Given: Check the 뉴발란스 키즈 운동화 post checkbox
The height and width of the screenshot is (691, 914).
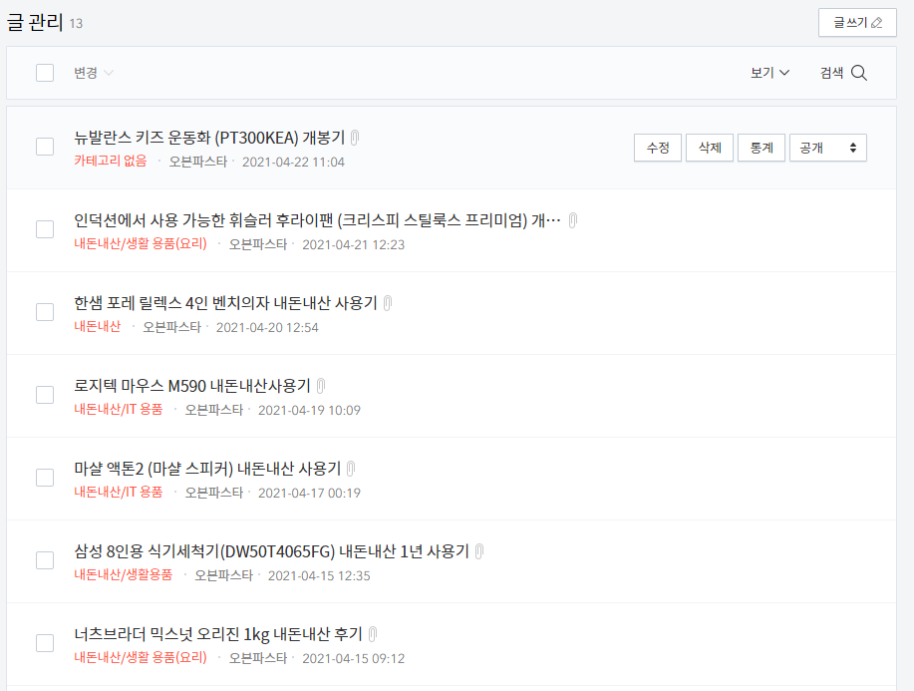Looking at the screenshot, I should [45, 147].
